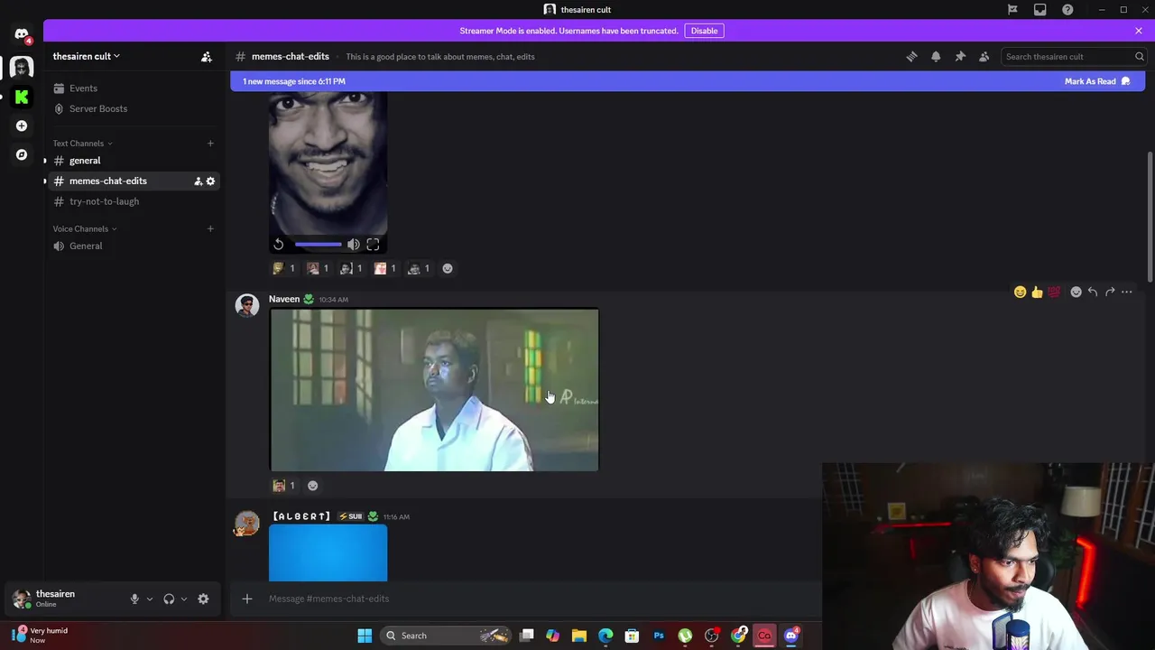Add reaction under Naveen's video

313,486
